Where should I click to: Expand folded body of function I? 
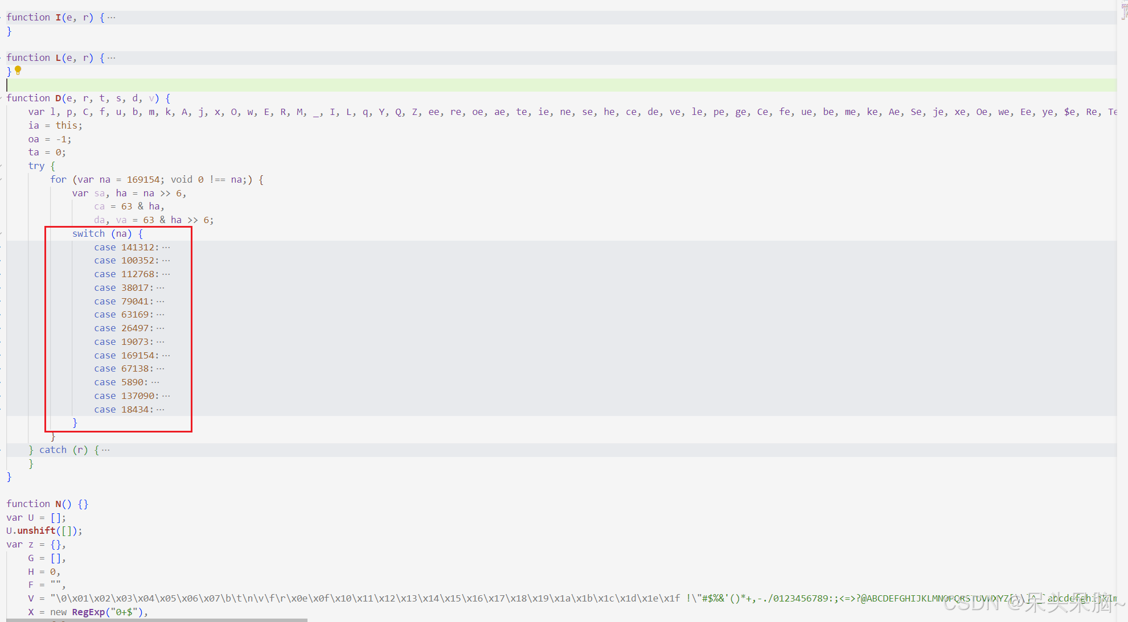112,18
